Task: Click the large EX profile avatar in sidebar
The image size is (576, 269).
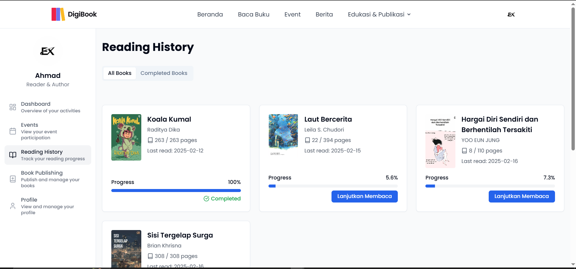Action: [x=48, y=51]
